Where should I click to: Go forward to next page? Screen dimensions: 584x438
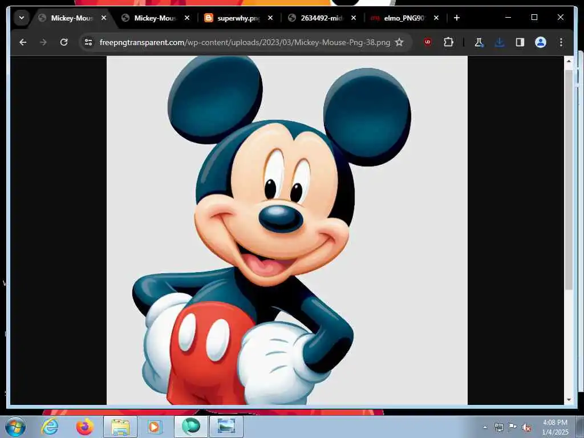pyautogui.click(x=43, y=42)
